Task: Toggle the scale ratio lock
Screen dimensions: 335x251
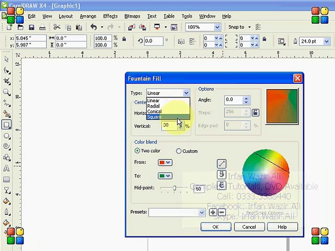Action: (x=124, y=39)
